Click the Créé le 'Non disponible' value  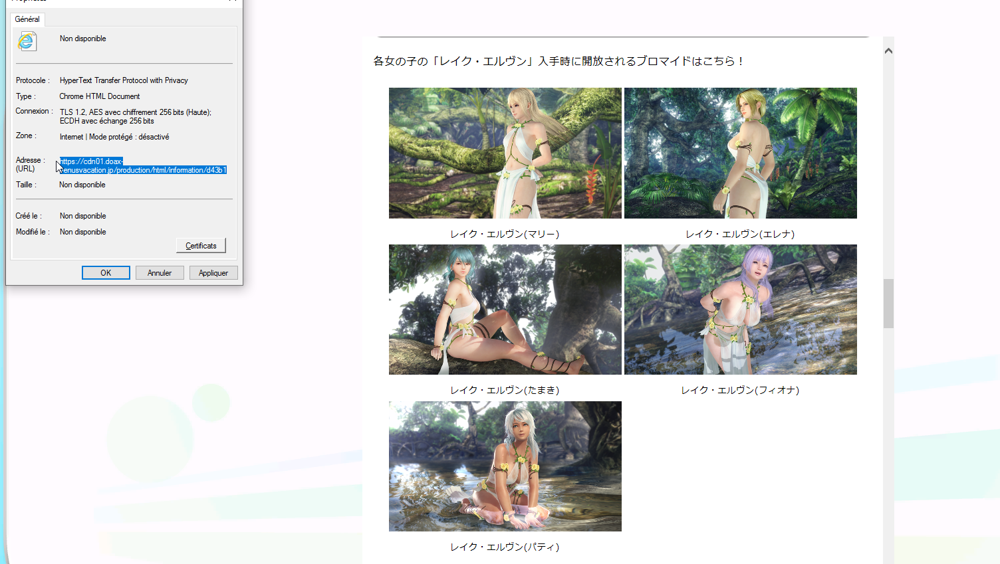pyautogui.click(x=83, y=216)
